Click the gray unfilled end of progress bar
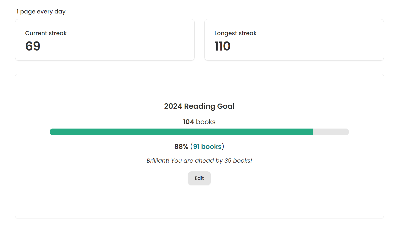 331,132
